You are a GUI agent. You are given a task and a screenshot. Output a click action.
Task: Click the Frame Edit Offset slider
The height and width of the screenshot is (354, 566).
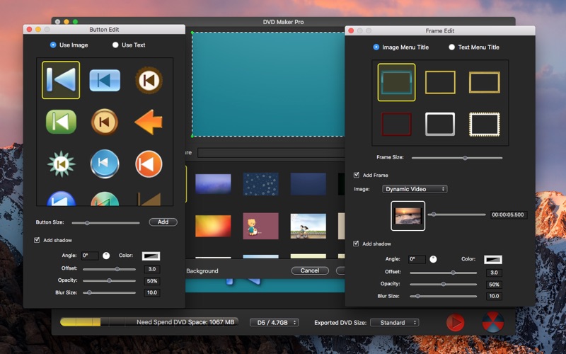(444, 273)
